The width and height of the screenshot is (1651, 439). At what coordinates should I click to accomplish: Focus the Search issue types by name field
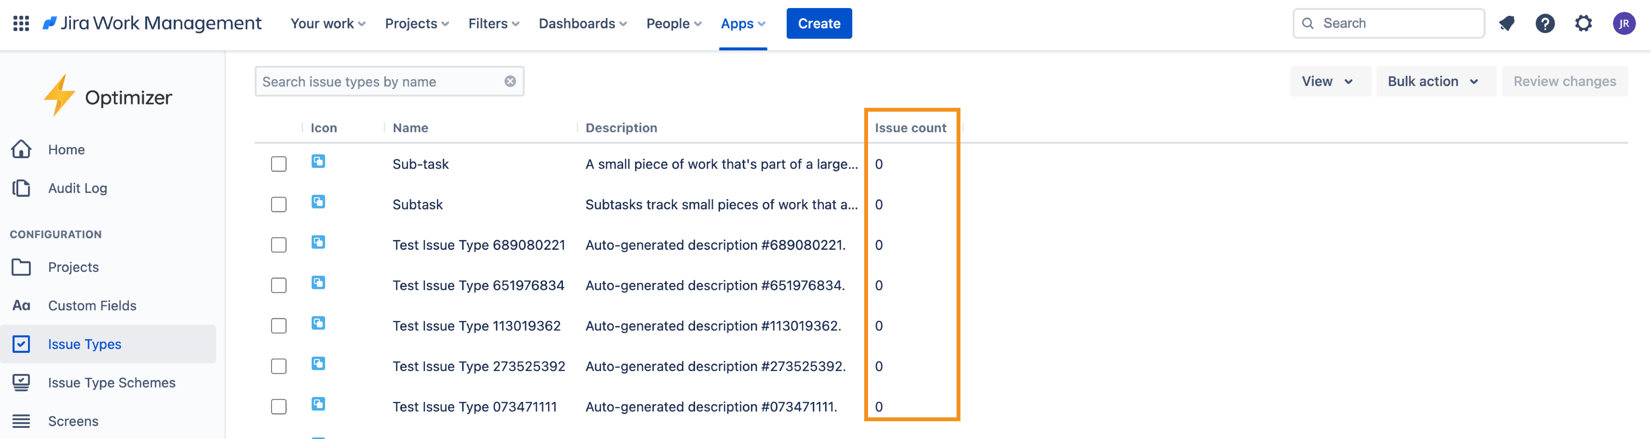pyautogui.click(x=378, y=81)
